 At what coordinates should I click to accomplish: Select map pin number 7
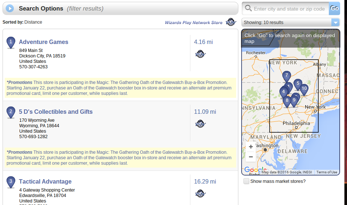pos(287,76)
